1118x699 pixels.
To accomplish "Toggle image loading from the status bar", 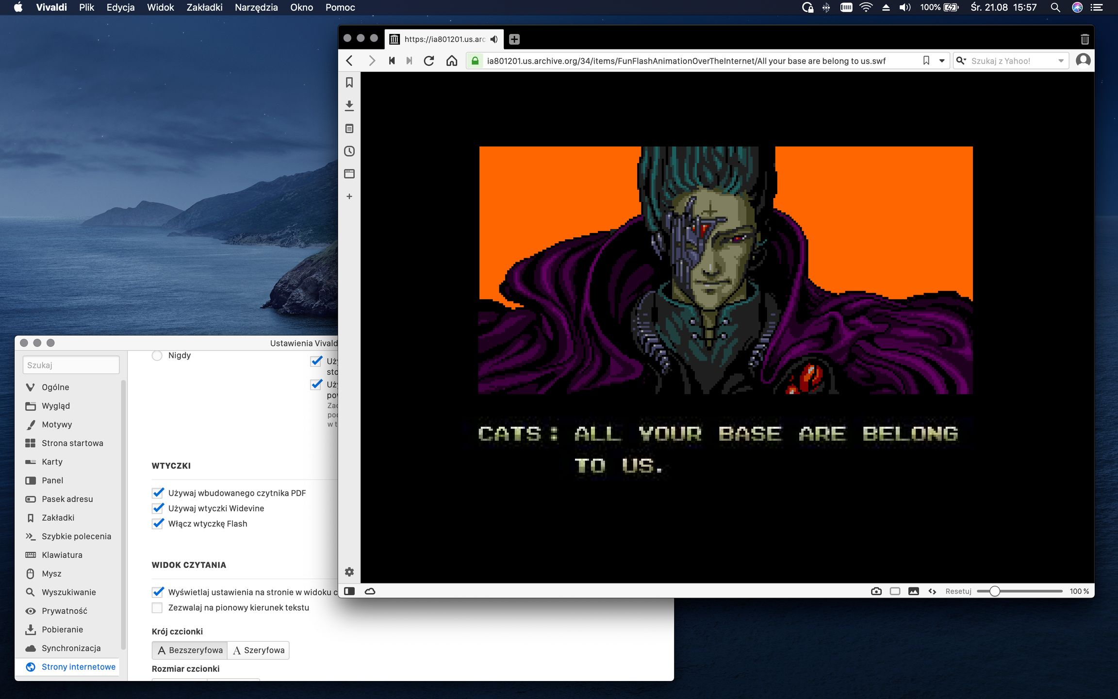I will click(914, 591).
